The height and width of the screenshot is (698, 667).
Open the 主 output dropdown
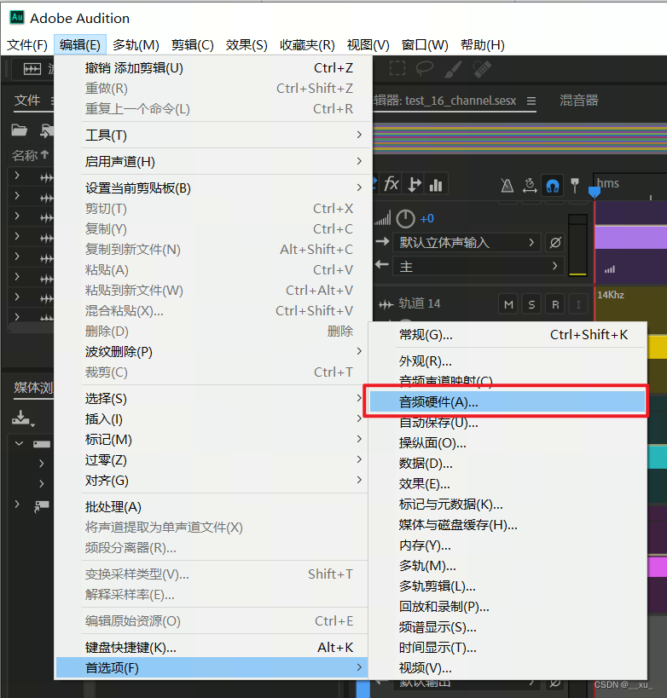click(x=478, y=266)
